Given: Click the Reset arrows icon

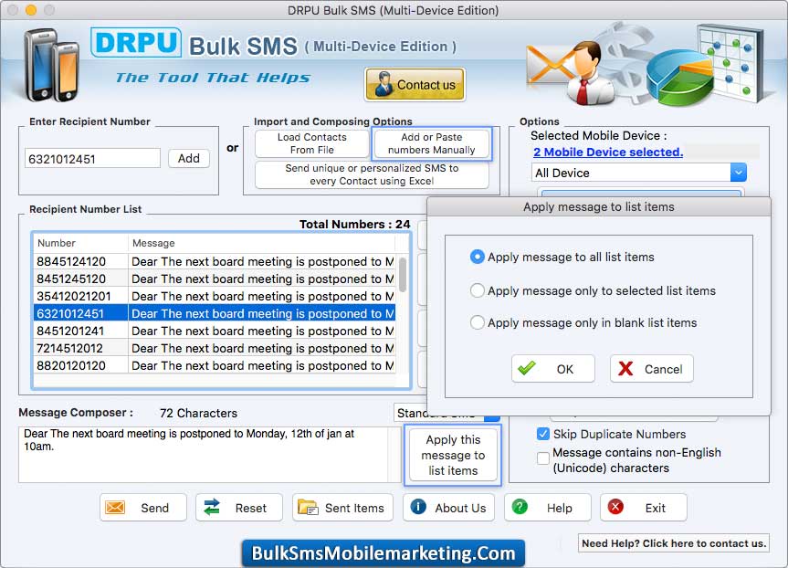Looking at the screenshot, I should [212, 507].
